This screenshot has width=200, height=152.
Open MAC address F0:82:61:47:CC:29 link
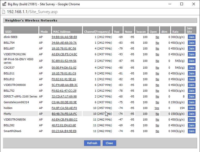(64, 91)
